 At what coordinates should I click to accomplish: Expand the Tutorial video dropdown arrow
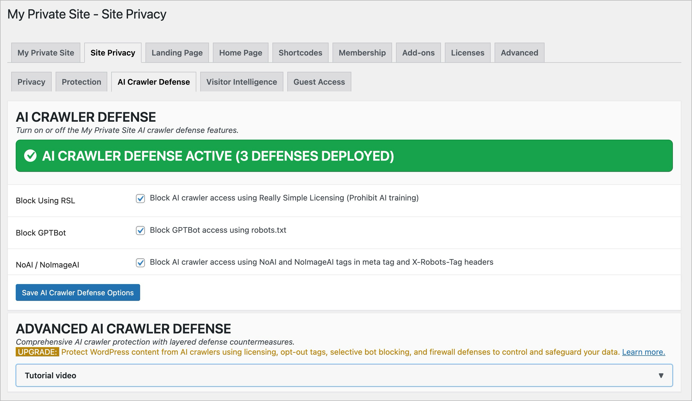661,375
